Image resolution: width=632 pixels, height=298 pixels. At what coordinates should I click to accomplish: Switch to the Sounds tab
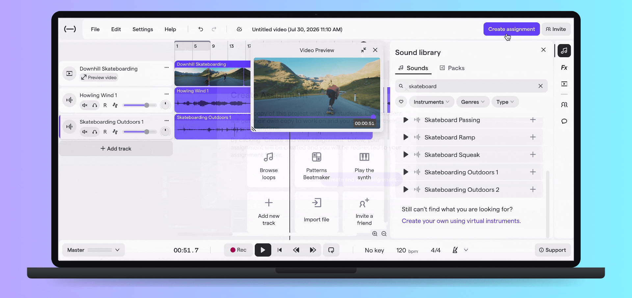(x=413, y=68)
